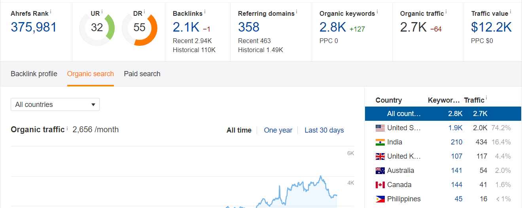The width and height of the screenshot is (522, 208).
Task: Click the info icon next to the Organic traffic chart title
Action: 67,128
